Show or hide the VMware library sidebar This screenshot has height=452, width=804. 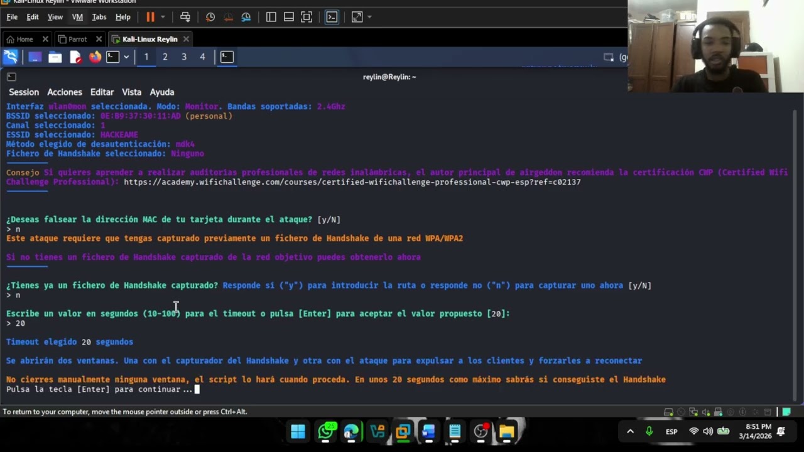(x=271, y=17)
